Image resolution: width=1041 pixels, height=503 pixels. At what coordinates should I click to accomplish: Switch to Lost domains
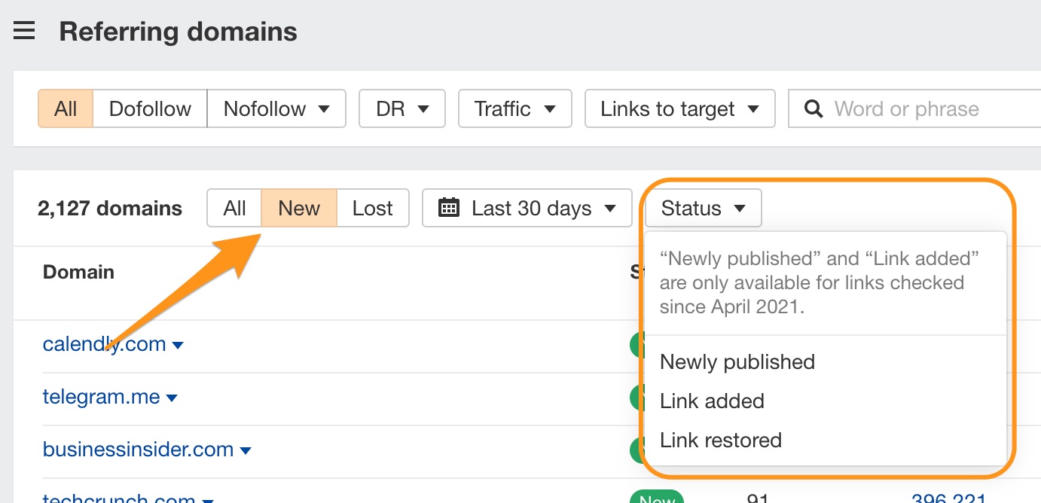[373, 208]
